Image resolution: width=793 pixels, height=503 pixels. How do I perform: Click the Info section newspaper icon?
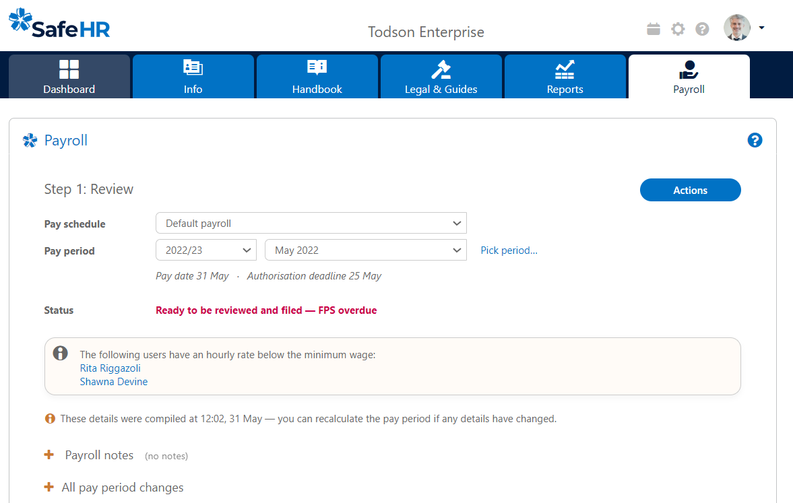coord(193,67)
